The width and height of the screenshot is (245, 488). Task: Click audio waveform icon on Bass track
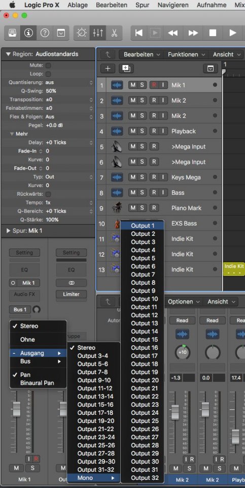[117, 193]
